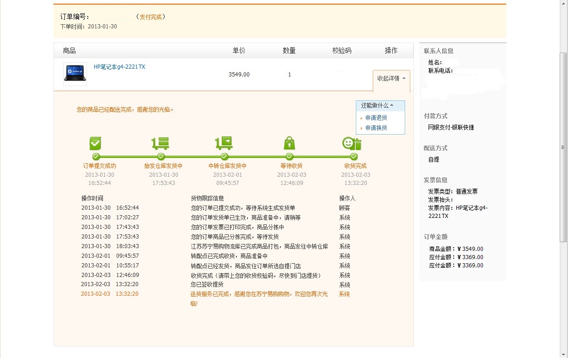Click log entry 您的订单已提交成功，等待系统生成发货单
Image resolution: width=568 pixels, height=358 pixels.
click(x=243, y=208)
